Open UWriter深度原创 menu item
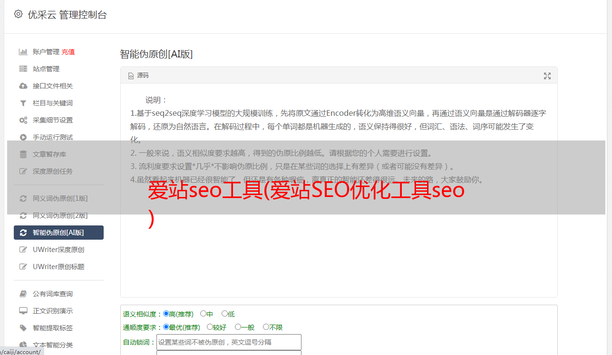Viewport: 612px width, 355px height. coord(58,250)
